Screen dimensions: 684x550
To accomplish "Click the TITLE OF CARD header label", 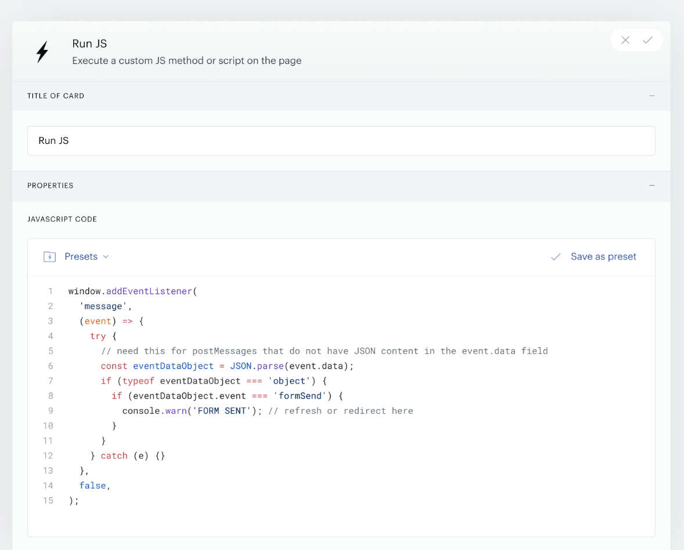I will pyautogui.click(x=56, y=96).
